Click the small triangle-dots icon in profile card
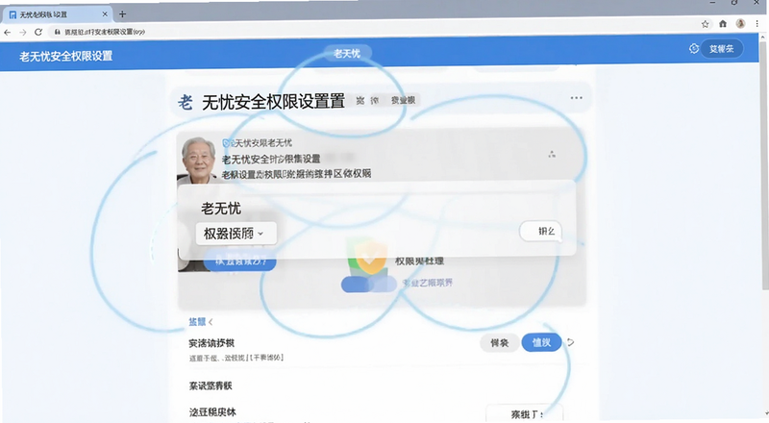The height and width of the screenshot is (423, 769). [x=552, y=154]
